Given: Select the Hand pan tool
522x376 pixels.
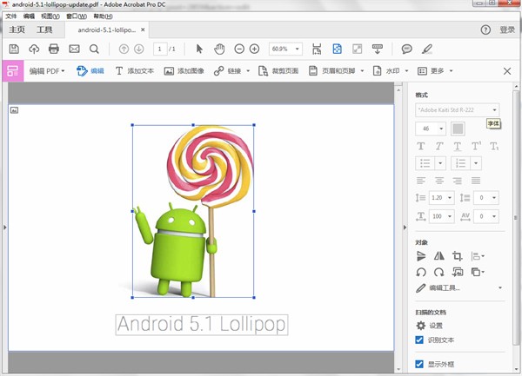Looking at the screenshot, I should pyautogui.click(x=218, y=49).
